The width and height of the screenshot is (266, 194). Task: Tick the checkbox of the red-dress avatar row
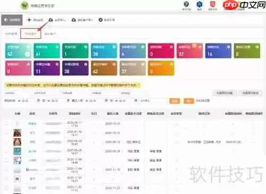(x=6, y=133)
